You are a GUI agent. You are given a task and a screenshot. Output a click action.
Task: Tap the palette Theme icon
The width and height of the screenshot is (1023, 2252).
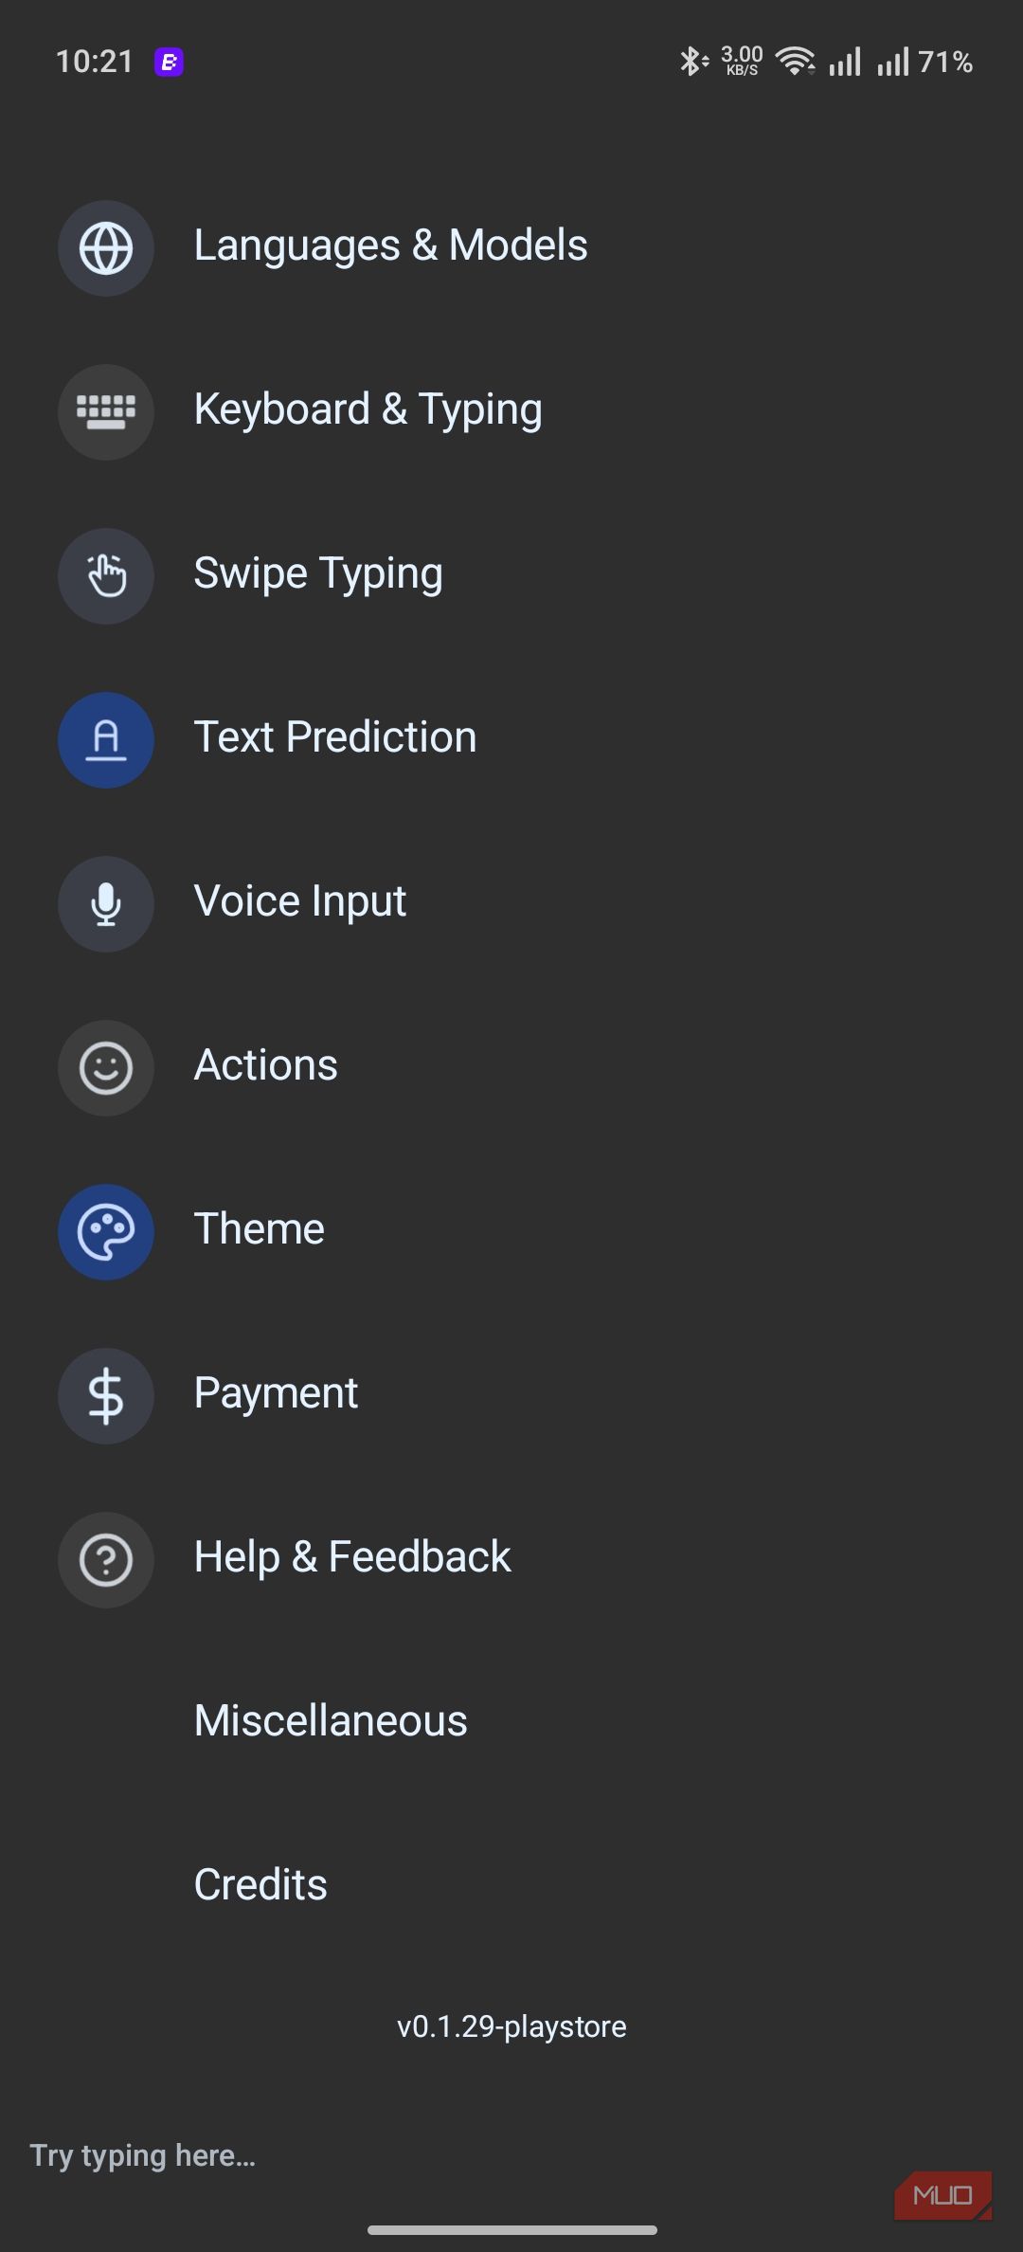point(106,1232)
